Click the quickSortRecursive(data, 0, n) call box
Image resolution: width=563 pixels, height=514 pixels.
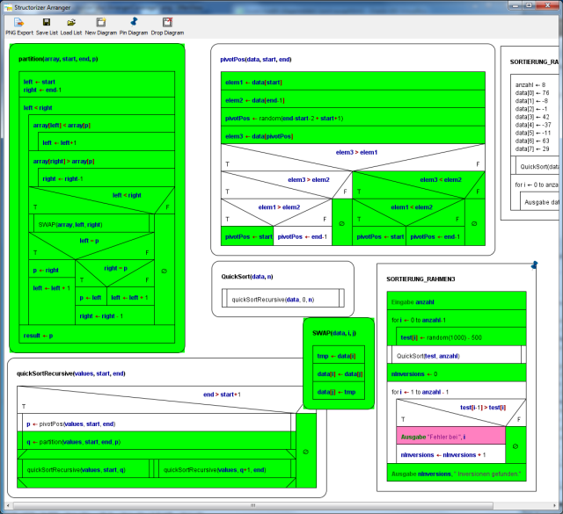(283, 298)
